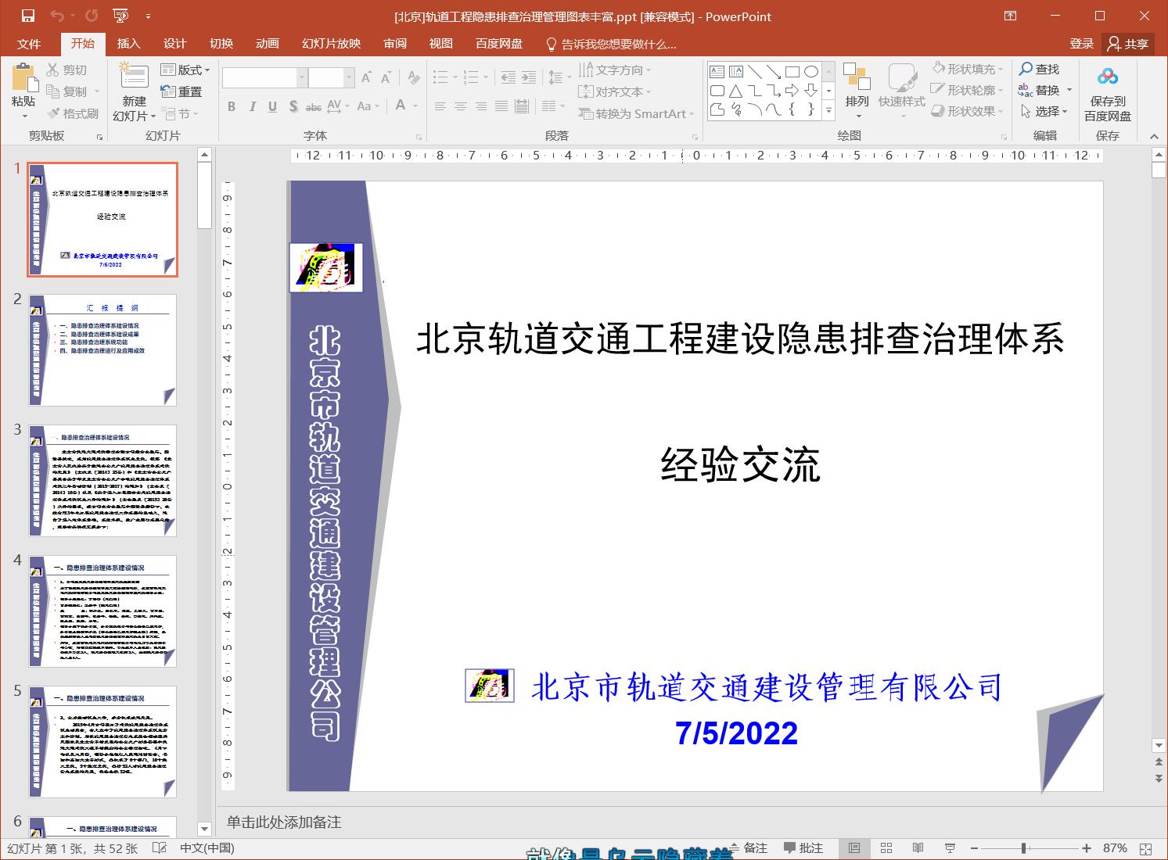Open the font size dropdown
Screen dimensions: 1168x860
pyautogui.click(x=348, y=77)
